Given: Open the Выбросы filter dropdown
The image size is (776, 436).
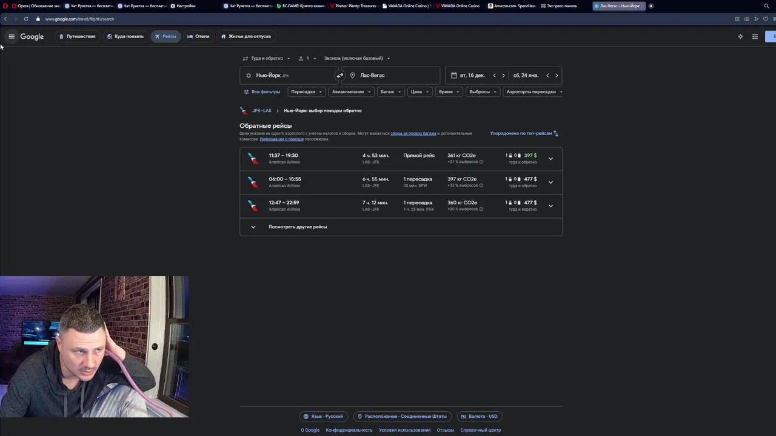Looking at the screenshot, I should click(x=483, y=92).
